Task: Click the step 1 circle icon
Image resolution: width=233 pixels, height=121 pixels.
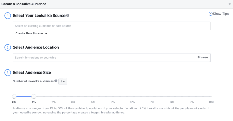Action: pyautogui.click(x=7, y=16)
